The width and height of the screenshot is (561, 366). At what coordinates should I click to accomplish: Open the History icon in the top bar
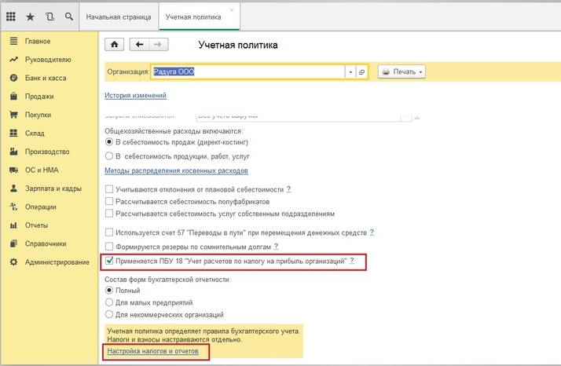point(49,16)
